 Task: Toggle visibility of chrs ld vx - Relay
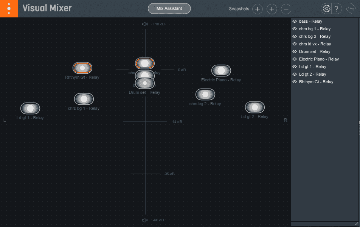point(295,44)
